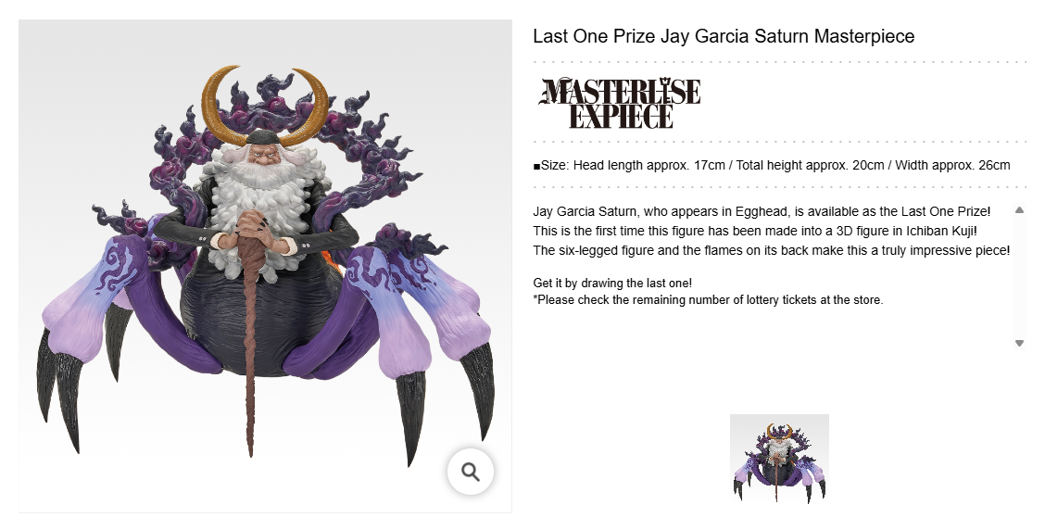Image resolution: width=1045 pixels, height=530 pixels.
Task: Click the lottery tickets store note
Action: click(709, 300)
